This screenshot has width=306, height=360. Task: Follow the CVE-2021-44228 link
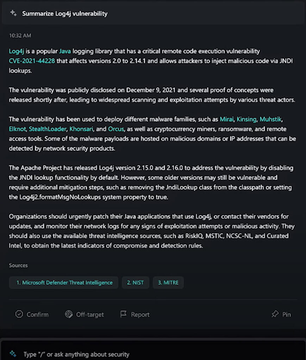coord(32,61)
